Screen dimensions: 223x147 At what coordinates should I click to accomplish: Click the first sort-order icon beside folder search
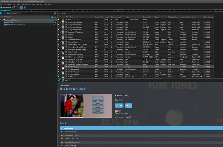(x=52, y=17)
